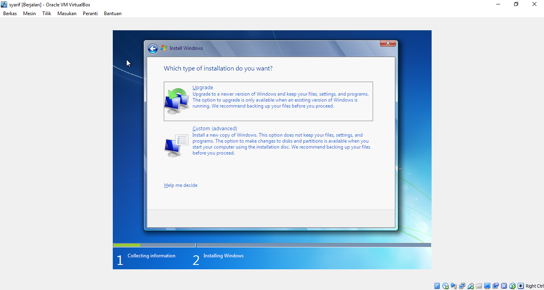Image resolution: width=544 pixels, height=290 pixels.
Task: Click the 'Which type of installation' heading
Action: tap(218, 69)
